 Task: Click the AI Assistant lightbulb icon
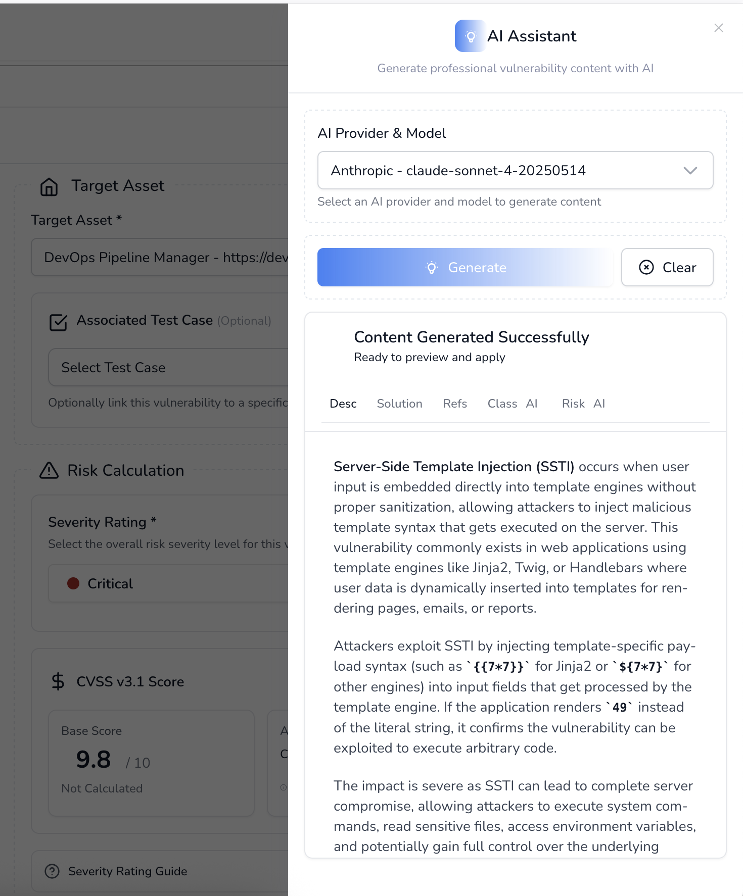[x=471, y=36]
